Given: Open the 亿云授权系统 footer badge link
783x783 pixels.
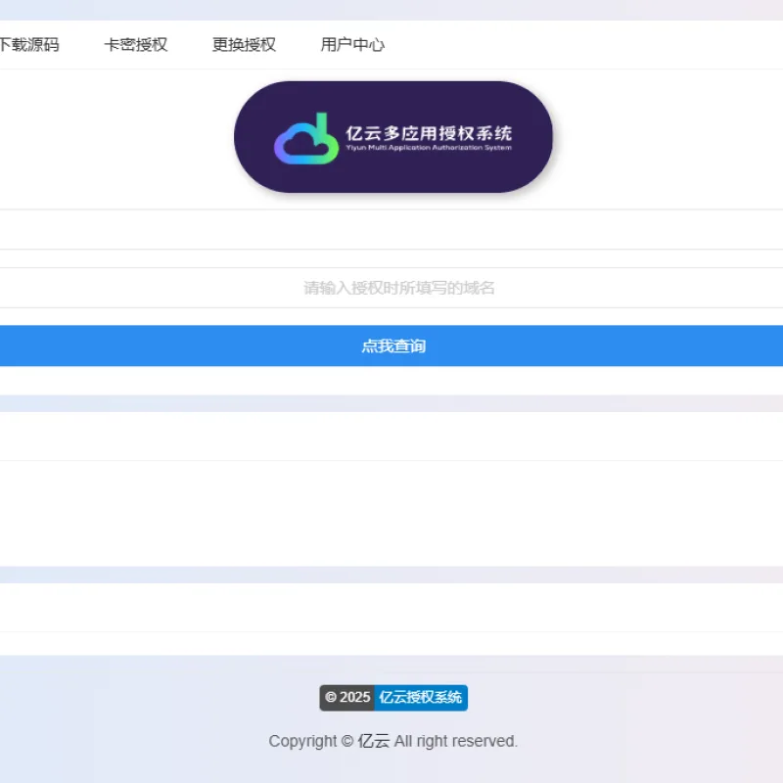Looking at the screenshot, I should coord(421,698).
